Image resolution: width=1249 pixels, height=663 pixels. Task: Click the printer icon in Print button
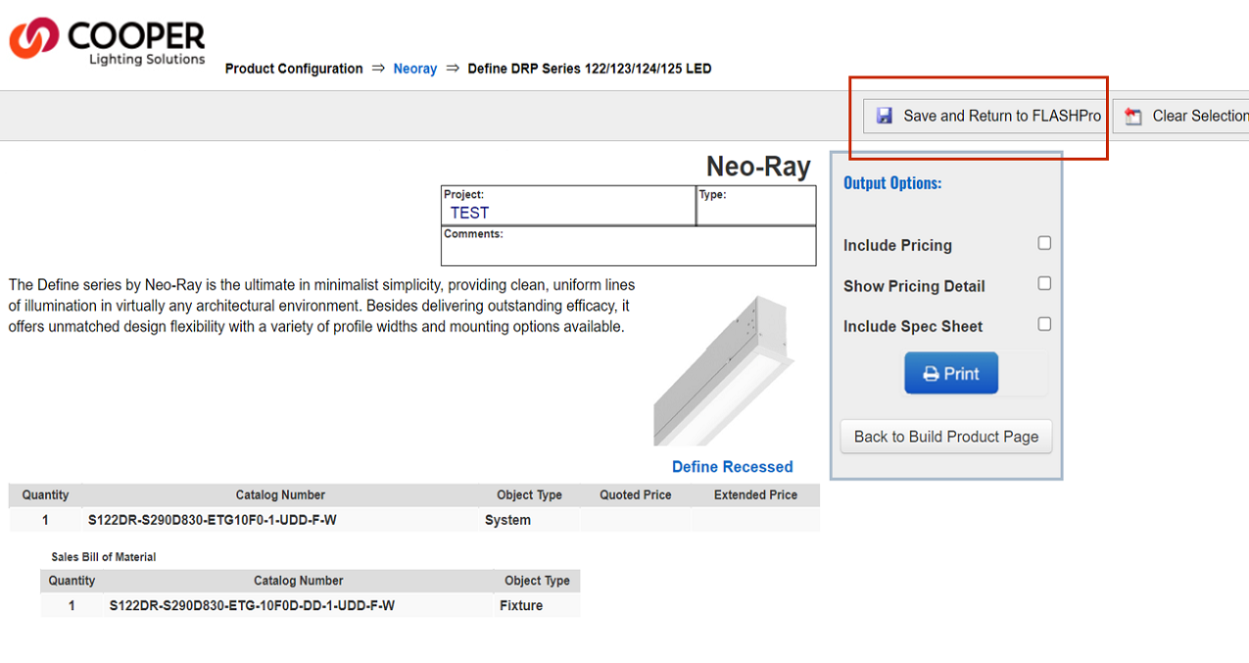pyautogui.click(x=932, y=374)
